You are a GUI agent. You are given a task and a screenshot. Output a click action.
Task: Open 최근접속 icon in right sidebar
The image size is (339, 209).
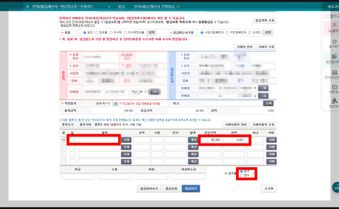(x=334, y=56)
